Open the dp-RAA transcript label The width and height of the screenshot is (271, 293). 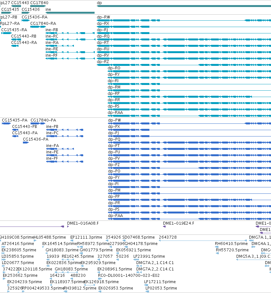[x=115, y=112]
